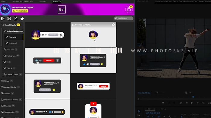Click the play button in monitor
The width and height of the screenshot is (211, 118).
point(192,103)
